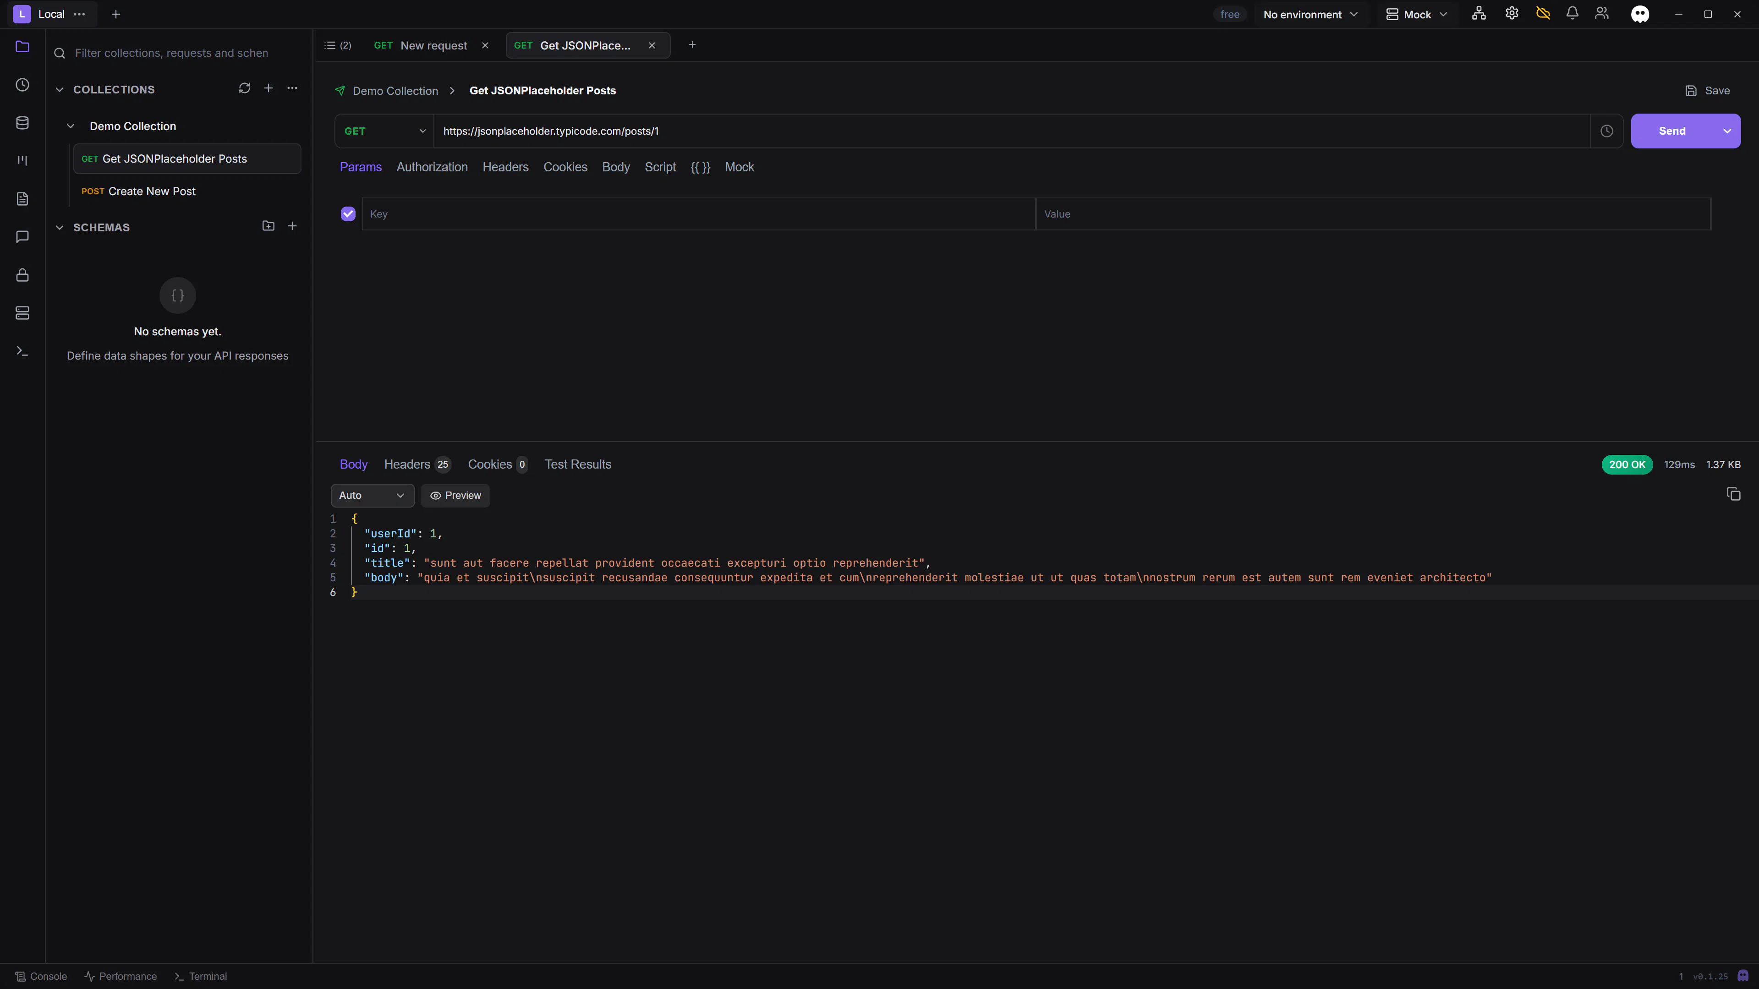1759x989 pixels.
Task: Open the request Mock tab
Action: pyautogui.click(x=740, y=167)
